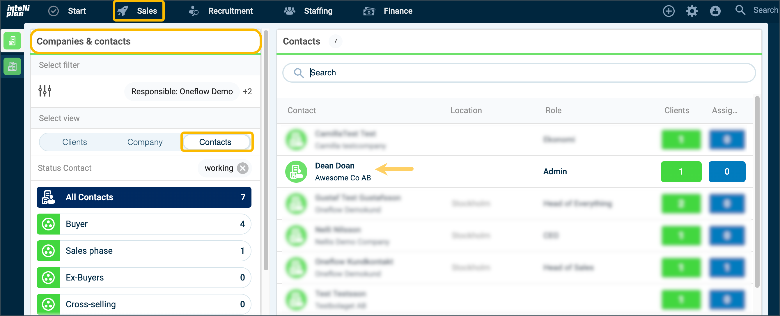
Task: Sort by the Clients column header
Action: coord(677,111)
